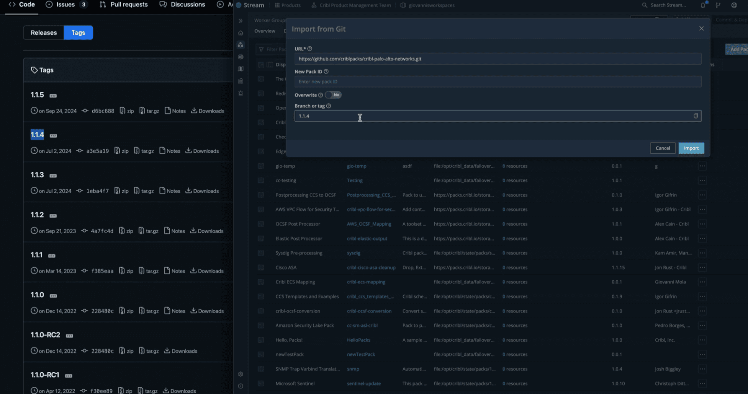748x394 pixels.
Task: Expand the left sidebar chevron
Action: [x=241, y=21]
